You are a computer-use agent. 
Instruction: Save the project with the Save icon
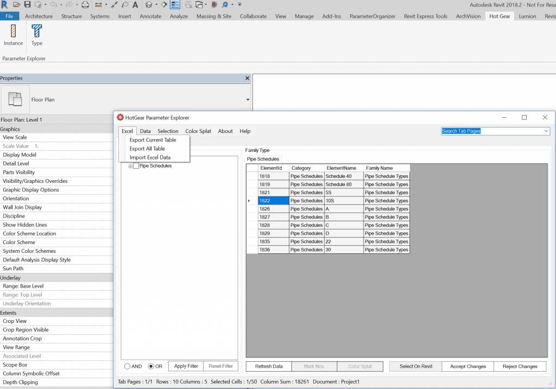tap(27, 5)
